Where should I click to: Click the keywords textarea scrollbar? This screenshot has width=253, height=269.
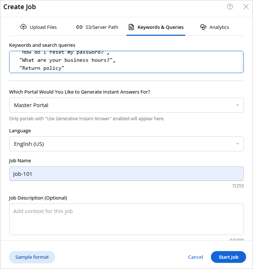[242, 61]
